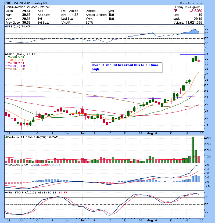Click the stochastic %D value 94.99
The height and width of the screenshot is (223, 215).
click(x=63, y=192)
